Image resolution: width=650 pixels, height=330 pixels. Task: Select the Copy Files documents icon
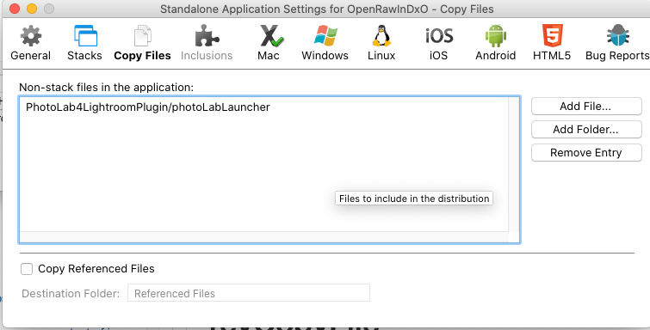[x=142, y=35]
